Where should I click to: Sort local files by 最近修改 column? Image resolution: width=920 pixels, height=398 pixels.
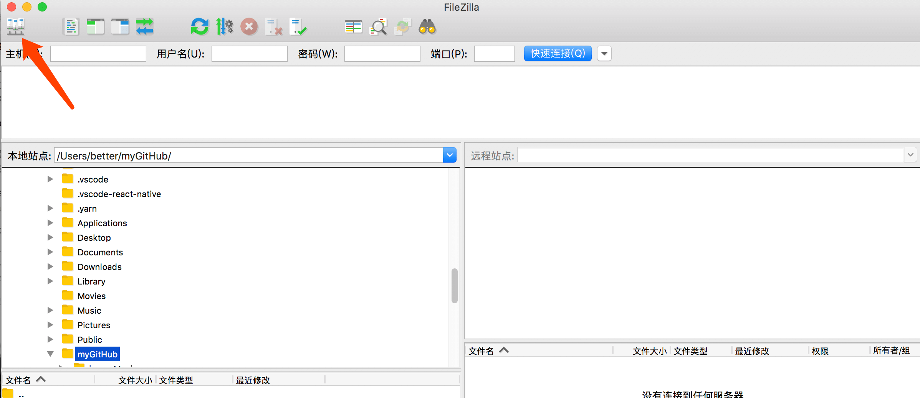279,380
